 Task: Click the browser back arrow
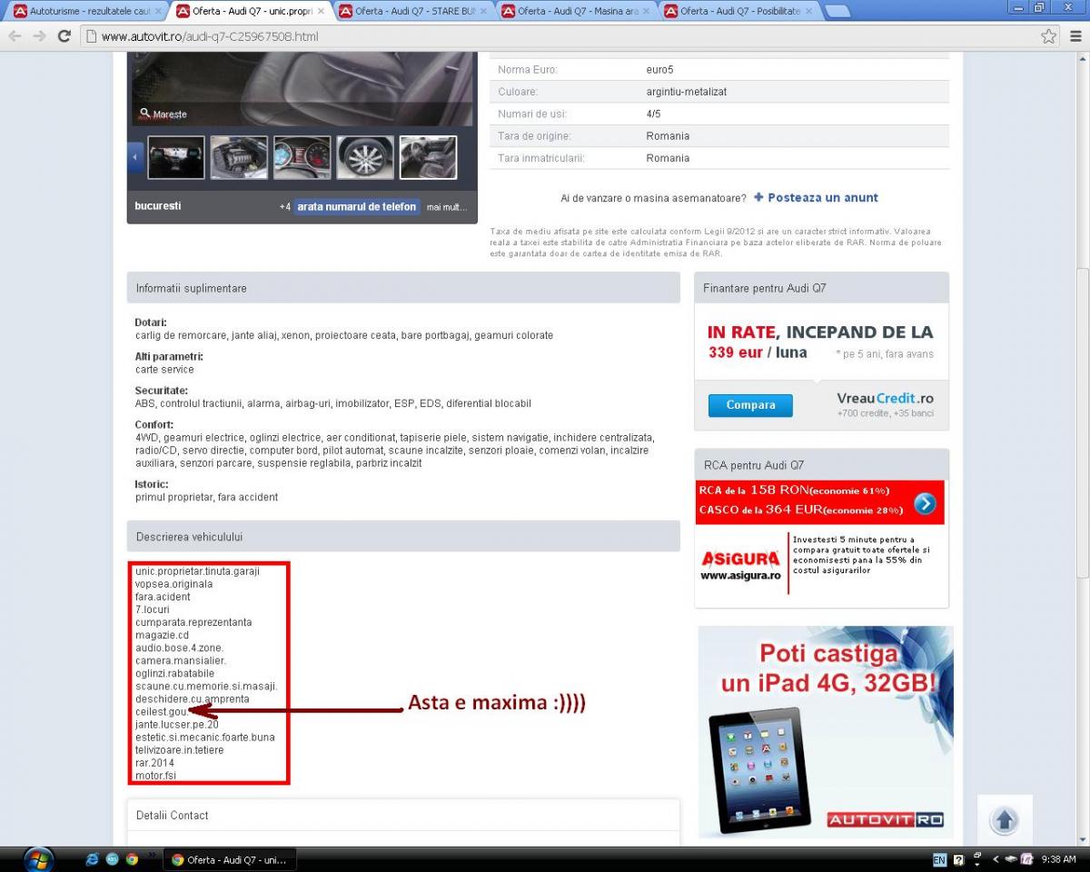(x=15, y=36)
